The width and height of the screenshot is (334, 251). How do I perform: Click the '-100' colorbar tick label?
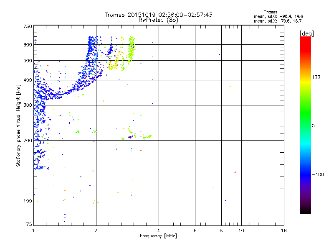pyautogui.click(x=318, y=174)
